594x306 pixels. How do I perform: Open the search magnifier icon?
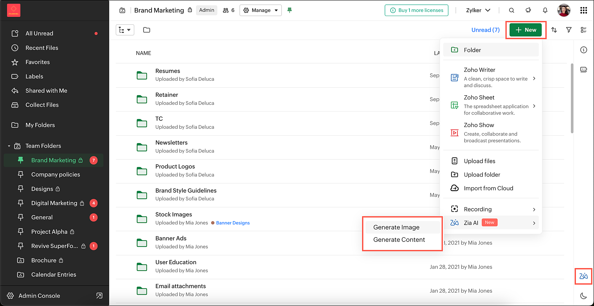[x=511, y=10]
